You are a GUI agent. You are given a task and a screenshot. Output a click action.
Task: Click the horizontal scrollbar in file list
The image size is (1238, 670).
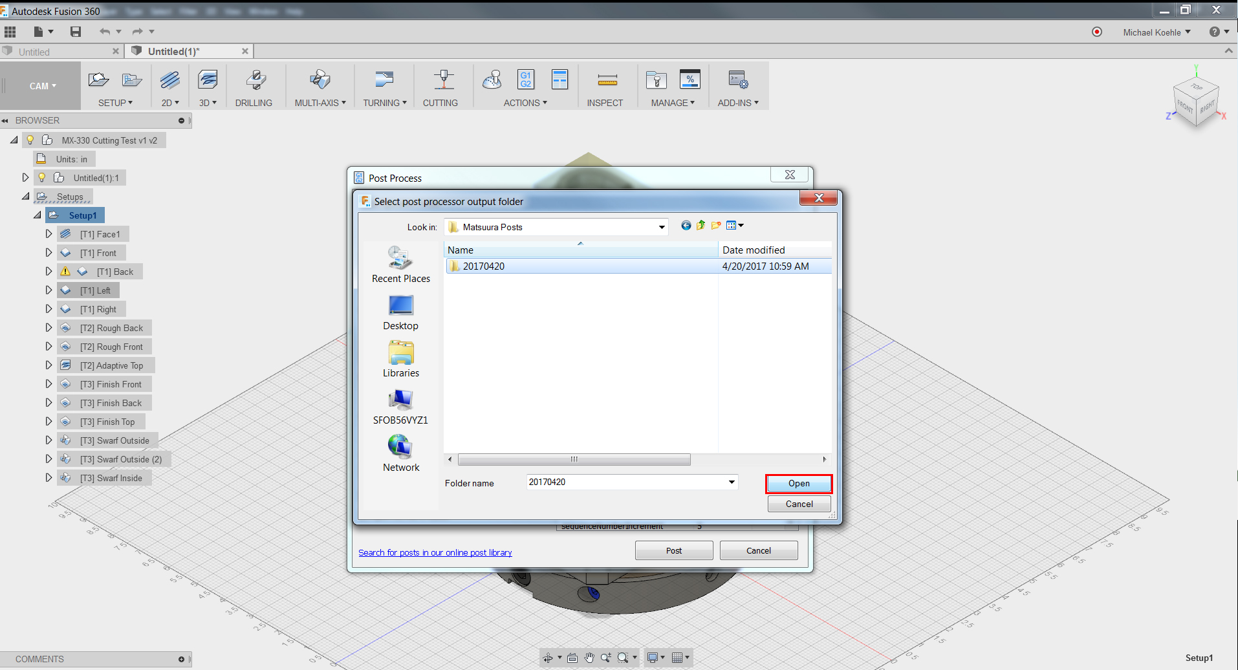coord(574,460)
